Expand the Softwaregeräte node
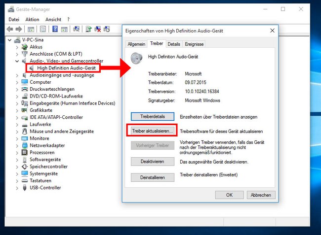The height and width of the screenshot is (235, 321). tap(17, 160)
